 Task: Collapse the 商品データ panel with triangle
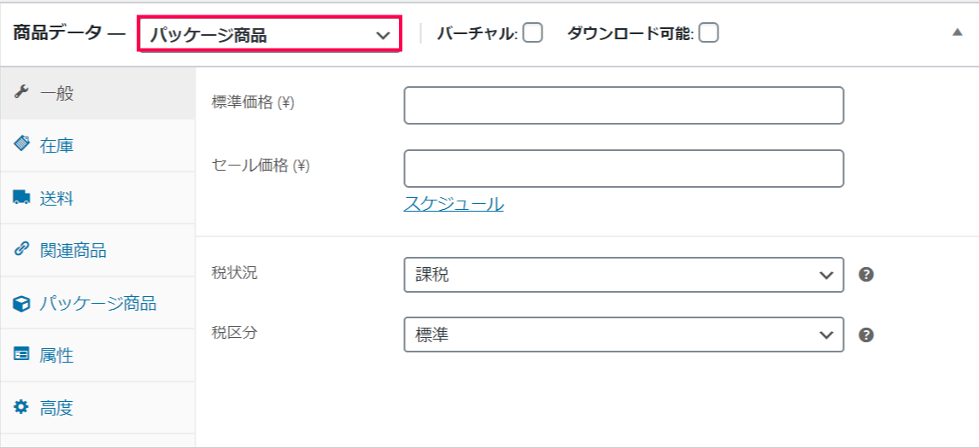point(957,32)
